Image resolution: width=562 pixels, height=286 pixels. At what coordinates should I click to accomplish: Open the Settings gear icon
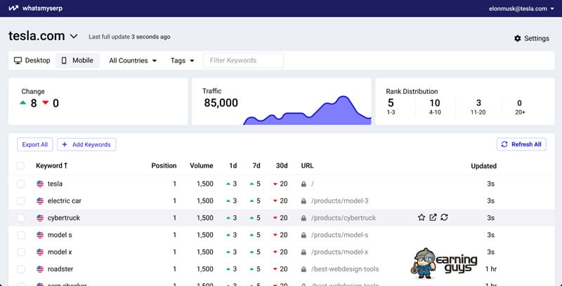point(517,39)
